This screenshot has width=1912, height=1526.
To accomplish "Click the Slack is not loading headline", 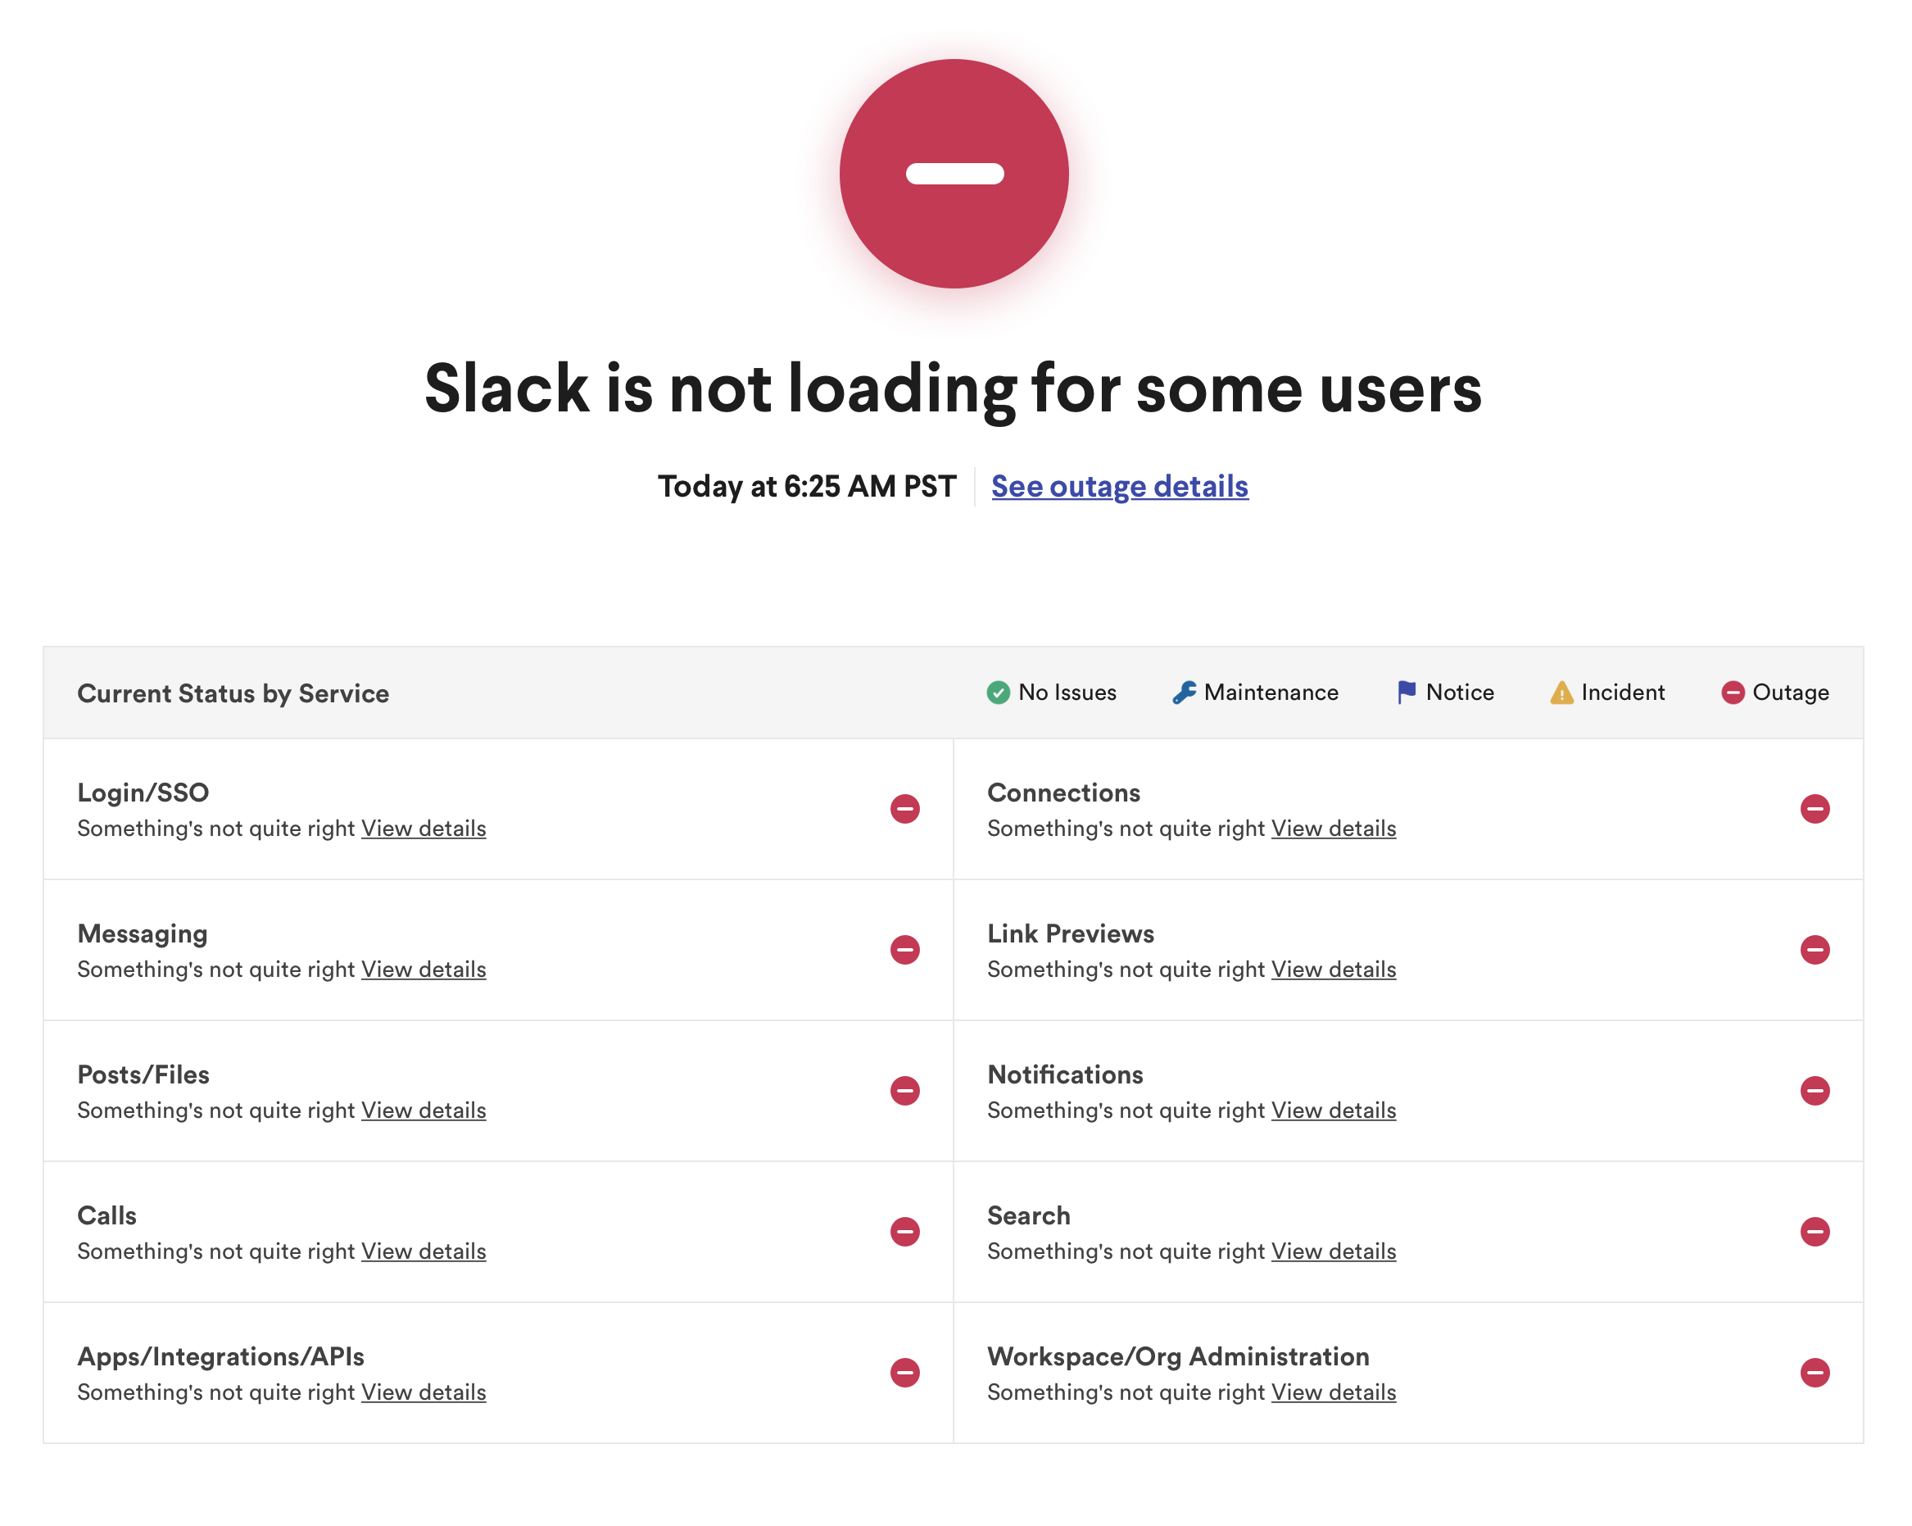I will [954, 388].
